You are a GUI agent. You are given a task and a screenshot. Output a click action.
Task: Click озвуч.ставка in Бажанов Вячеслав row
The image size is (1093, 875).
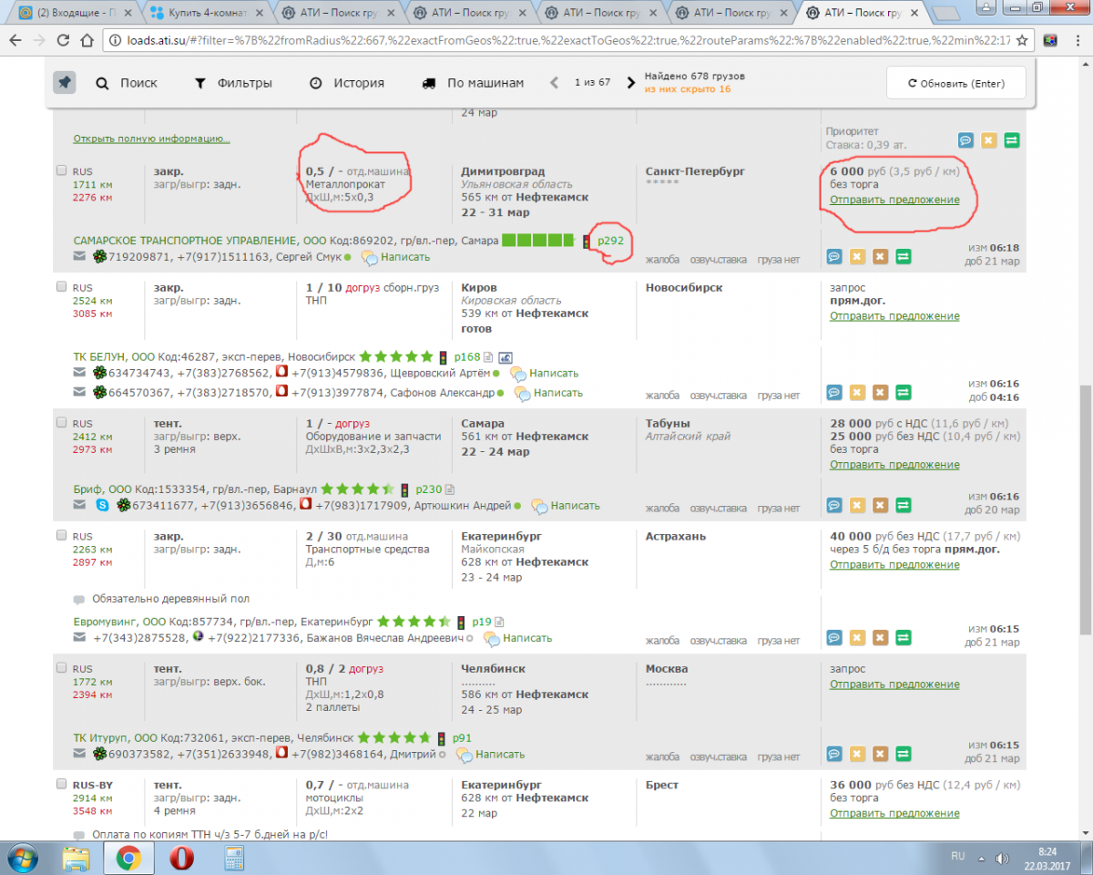tap(718, 641)
